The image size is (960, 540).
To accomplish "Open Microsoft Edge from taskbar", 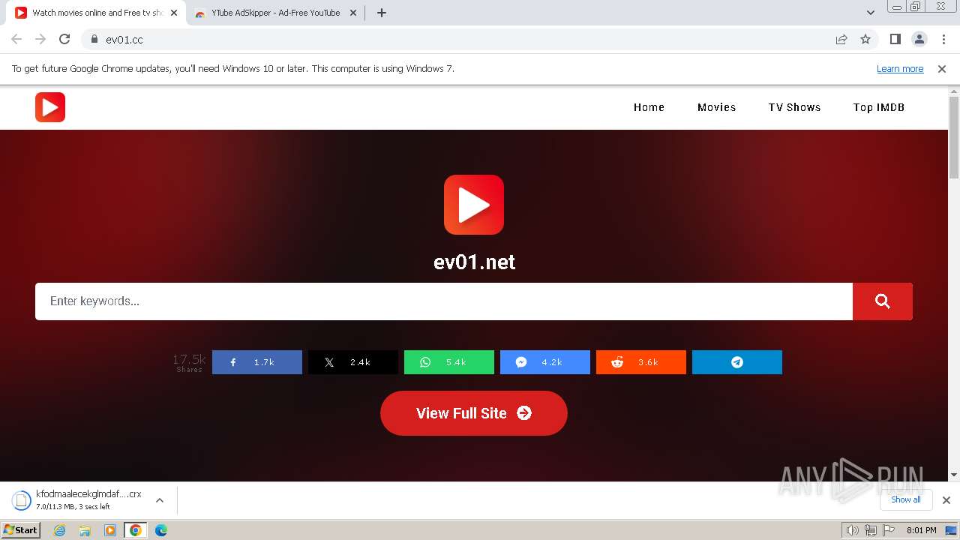I will 160,530.
